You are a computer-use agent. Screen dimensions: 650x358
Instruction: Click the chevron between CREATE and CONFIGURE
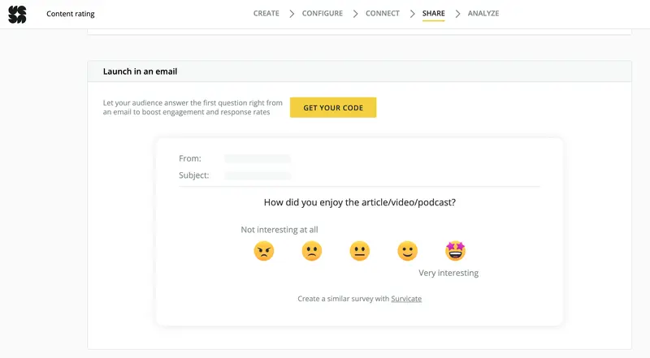[292, 14]
